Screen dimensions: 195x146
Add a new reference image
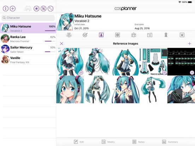190,44
